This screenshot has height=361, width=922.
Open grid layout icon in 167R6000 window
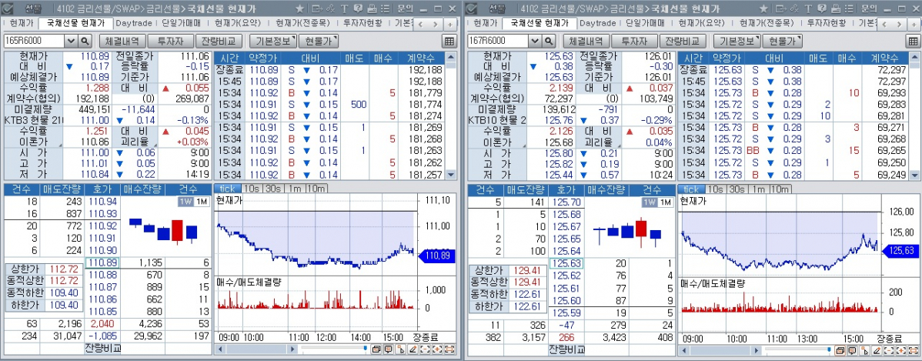tap(914, 41)
